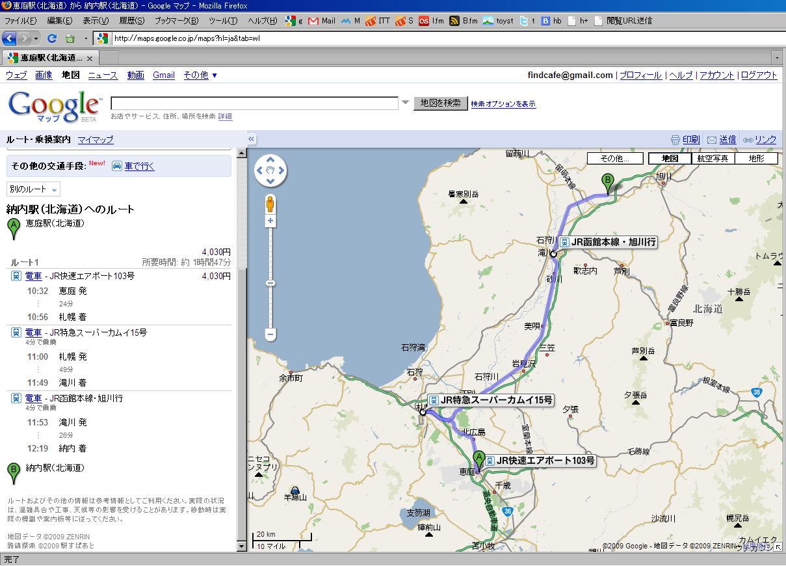Click the JR快速エアポート103号 map label
786x566 pixels.
[540, 461]
